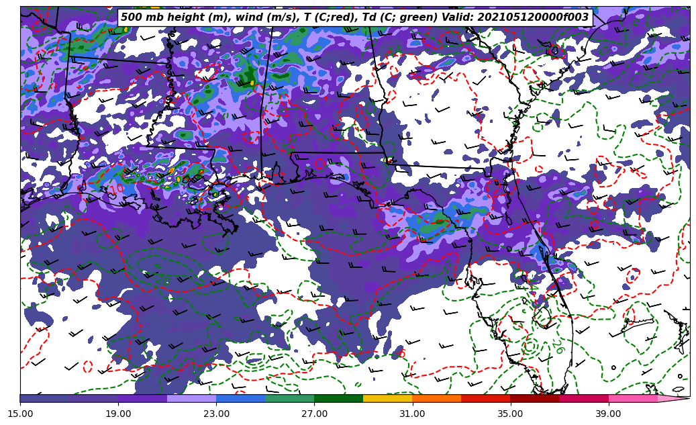Screen dimensions: 696x425
Task: Click the bright red colorbar segment before 35.00
Action: point(485,398)
